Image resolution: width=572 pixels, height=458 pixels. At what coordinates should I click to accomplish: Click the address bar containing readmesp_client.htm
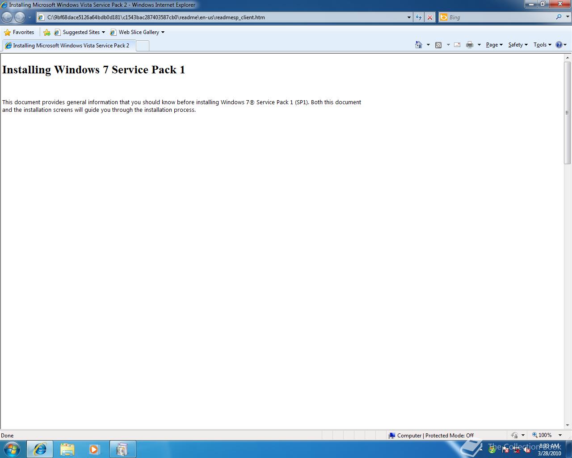(221, 17)
